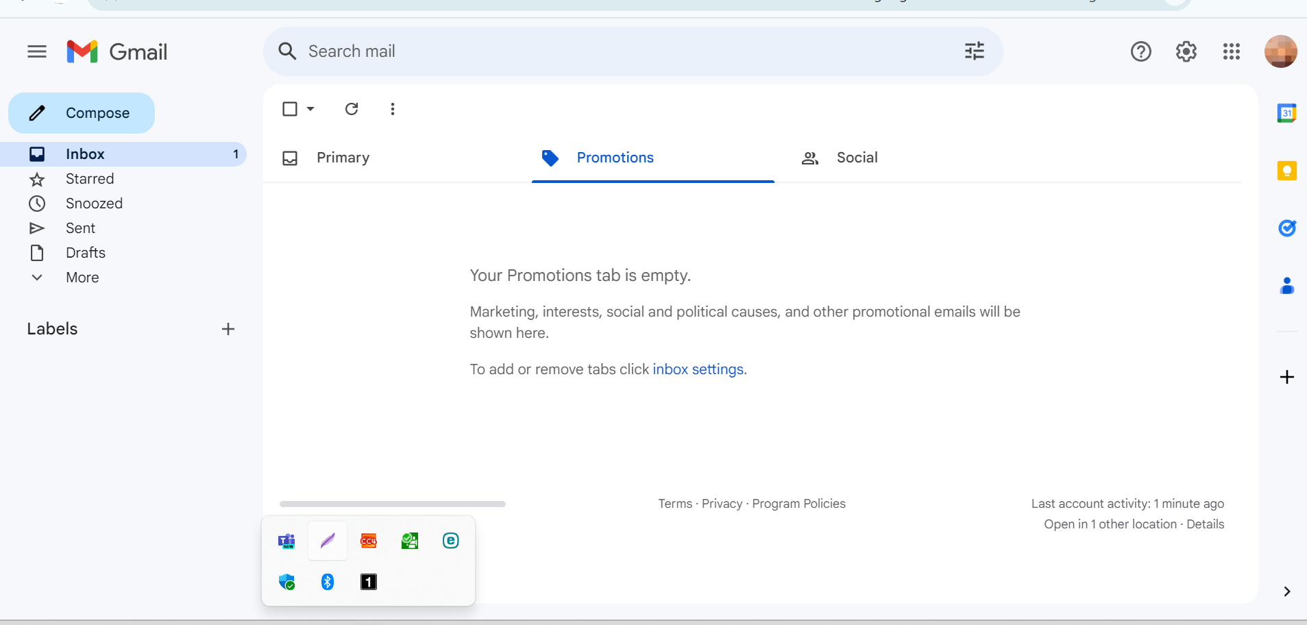Image resolution: width=1307 pixels, height=625 pixels.
Task: Click the Inbox unread count 1
Action: 236,154
